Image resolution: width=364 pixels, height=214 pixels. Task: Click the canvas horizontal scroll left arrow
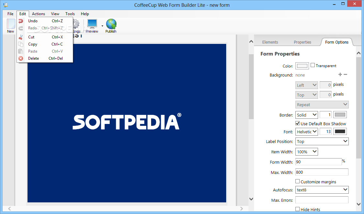(x=9, y=209)
